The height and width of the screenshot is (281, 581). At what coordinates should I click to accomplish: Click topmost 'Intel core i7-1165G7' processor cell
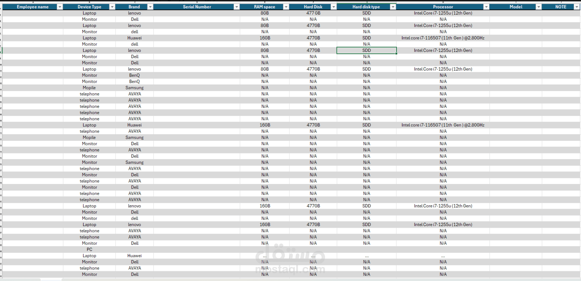pos(443,38)
